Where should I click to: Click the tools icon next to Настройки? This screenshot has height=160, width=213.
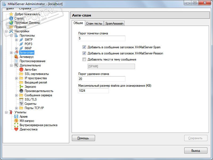coord(11,31)
